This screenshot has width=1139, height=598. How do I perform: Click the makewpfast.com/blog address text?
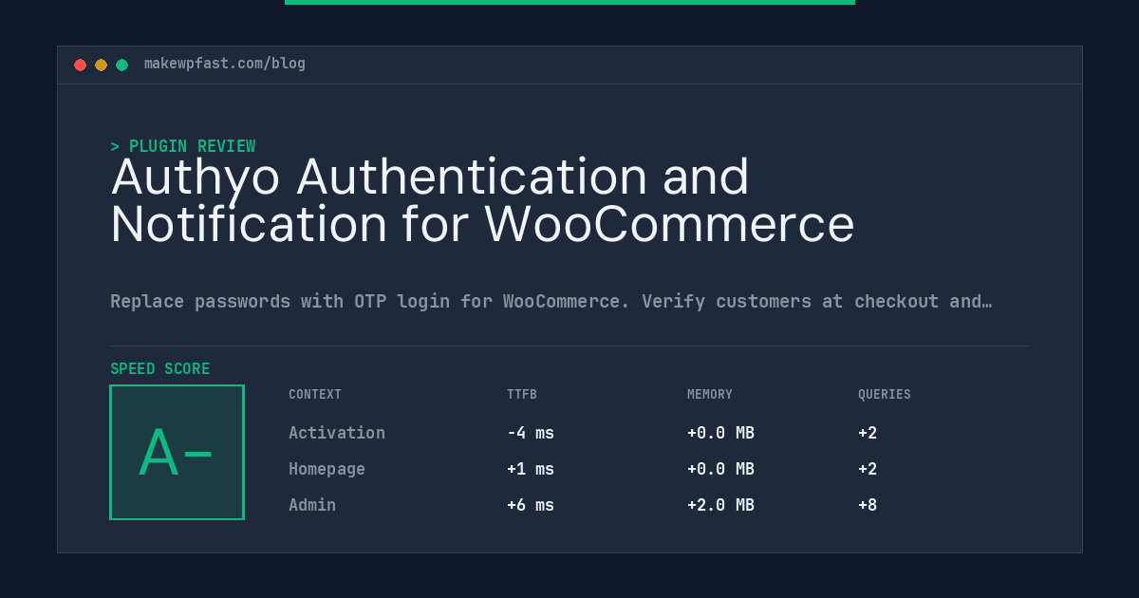click(225, 64)
